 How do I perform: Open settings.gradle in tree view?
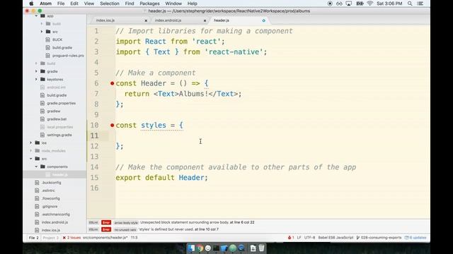pyautogui.click(x=59, y=135)
